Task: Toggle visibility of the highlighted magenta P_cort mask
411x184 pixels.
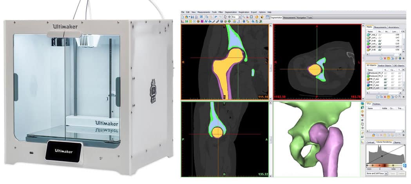Action: pos(380,47)
